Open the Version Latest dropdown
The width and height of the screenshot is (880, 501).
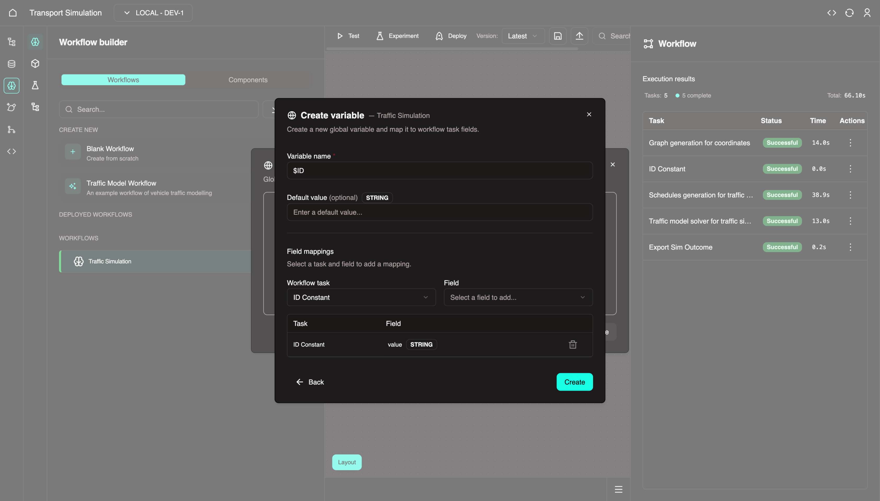click(523, 36)
